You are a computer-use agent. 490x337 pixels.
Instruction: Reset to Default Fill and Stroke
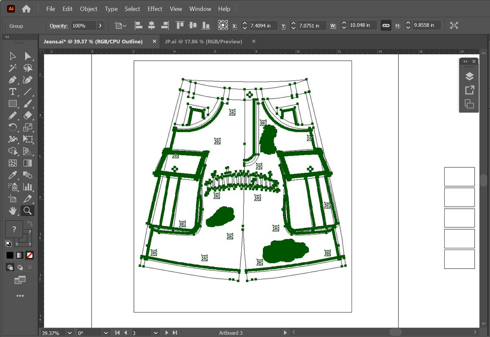pyautogui.click(x=8, y=243)
